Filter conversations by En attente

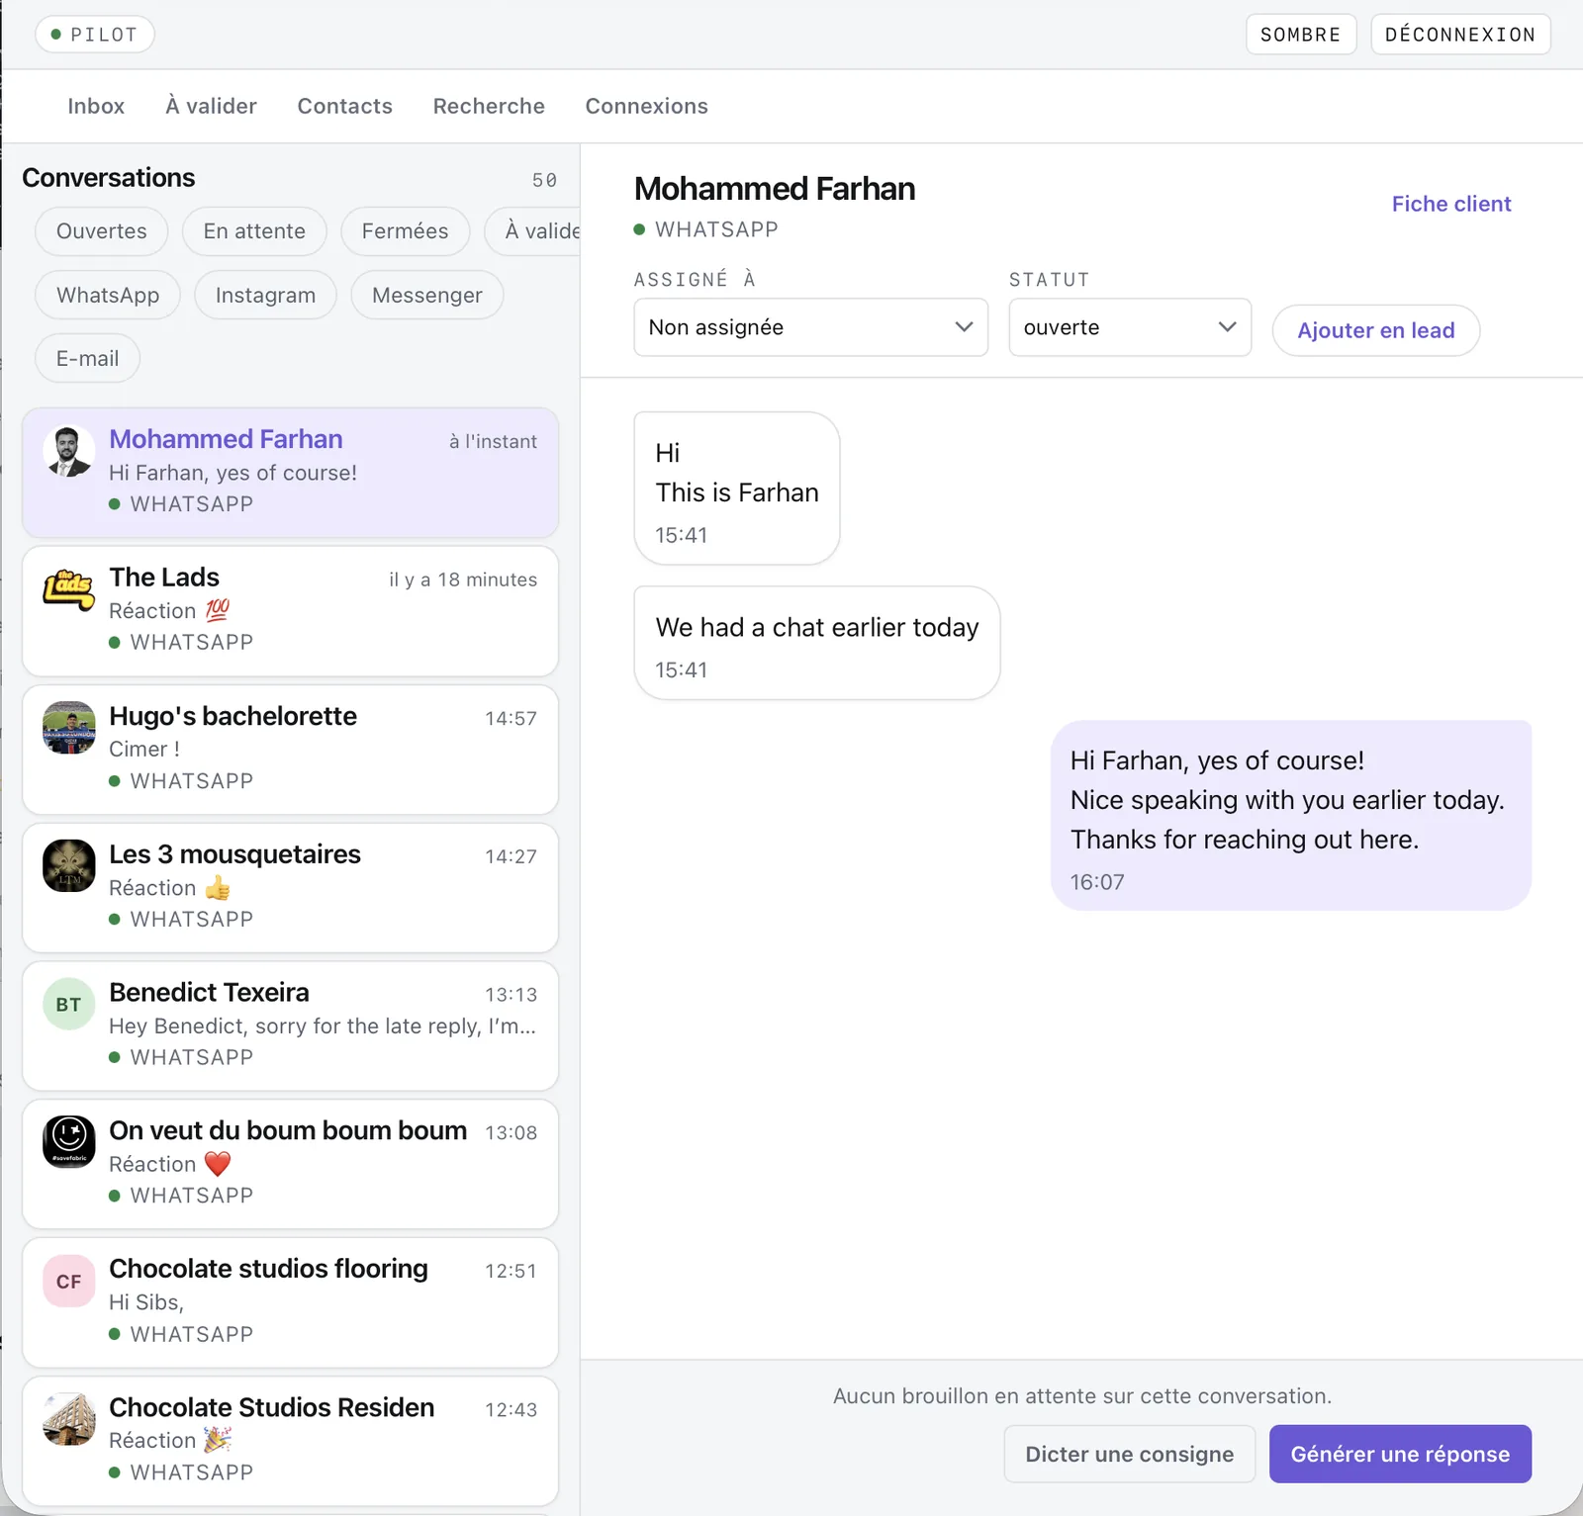point(254,231)
